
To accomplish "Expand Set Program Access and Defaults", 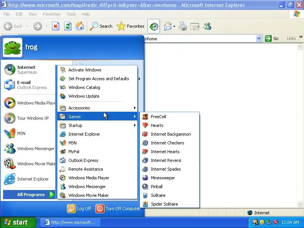I will tap(97, 79).
